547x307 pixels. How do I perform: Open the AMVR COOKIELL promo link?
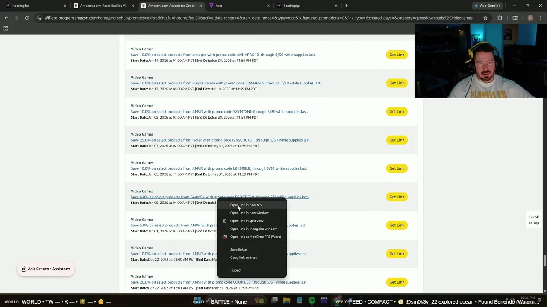219,282
